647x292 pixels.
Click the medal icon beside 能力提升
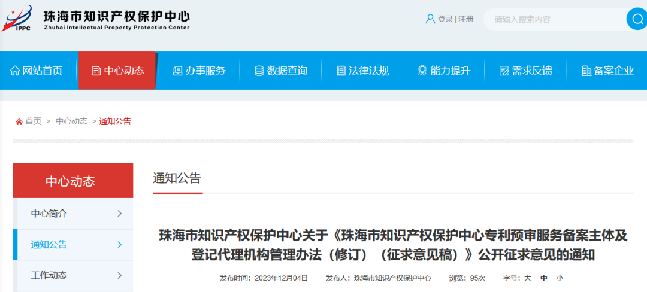(x=422, y=71)
